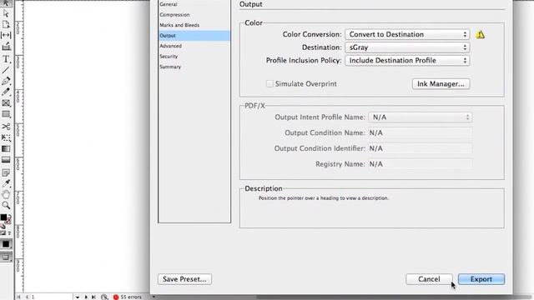Select the Gap tool
The height and width of the screenshot is (300, 534).
click(6, 35)
